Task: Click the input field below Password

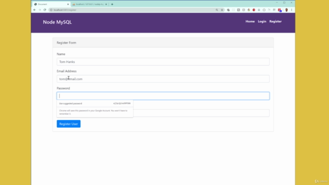Action: coord(202,113)
